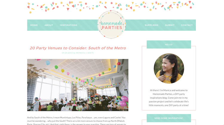The height and width of the screenshot is (125, 224).
Task: Open the party venue featured photo
Action: tap(78, 85)
